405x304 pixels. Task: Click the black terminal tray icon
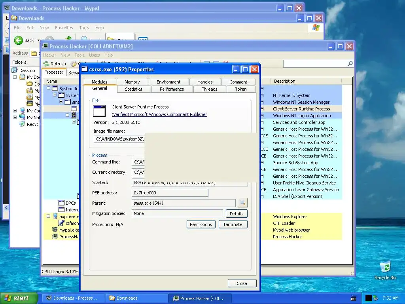368,298
